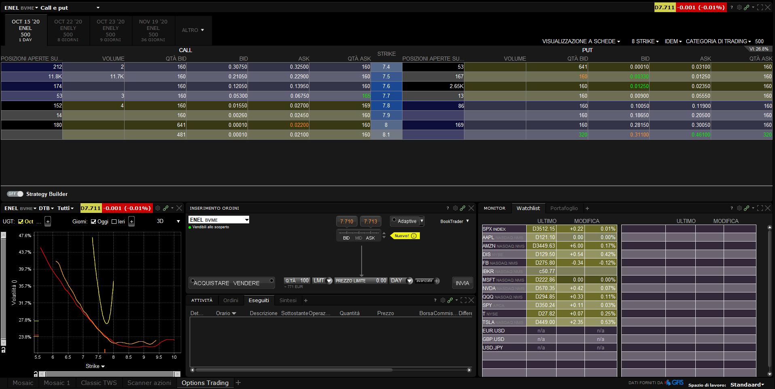Click the volatility chart link icon
The width and height of the screenshot is (775, 389).
165,208
